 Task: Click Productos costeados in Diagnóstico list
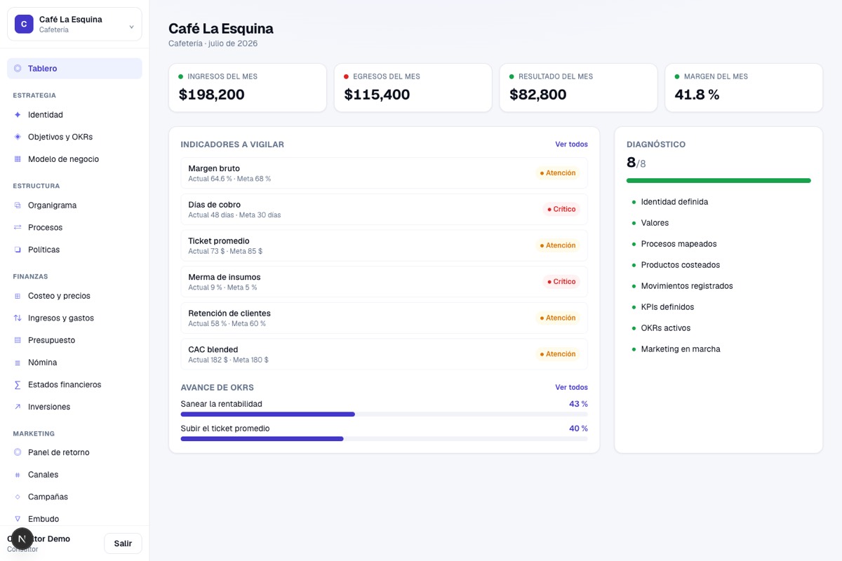[x=680, y=265]
